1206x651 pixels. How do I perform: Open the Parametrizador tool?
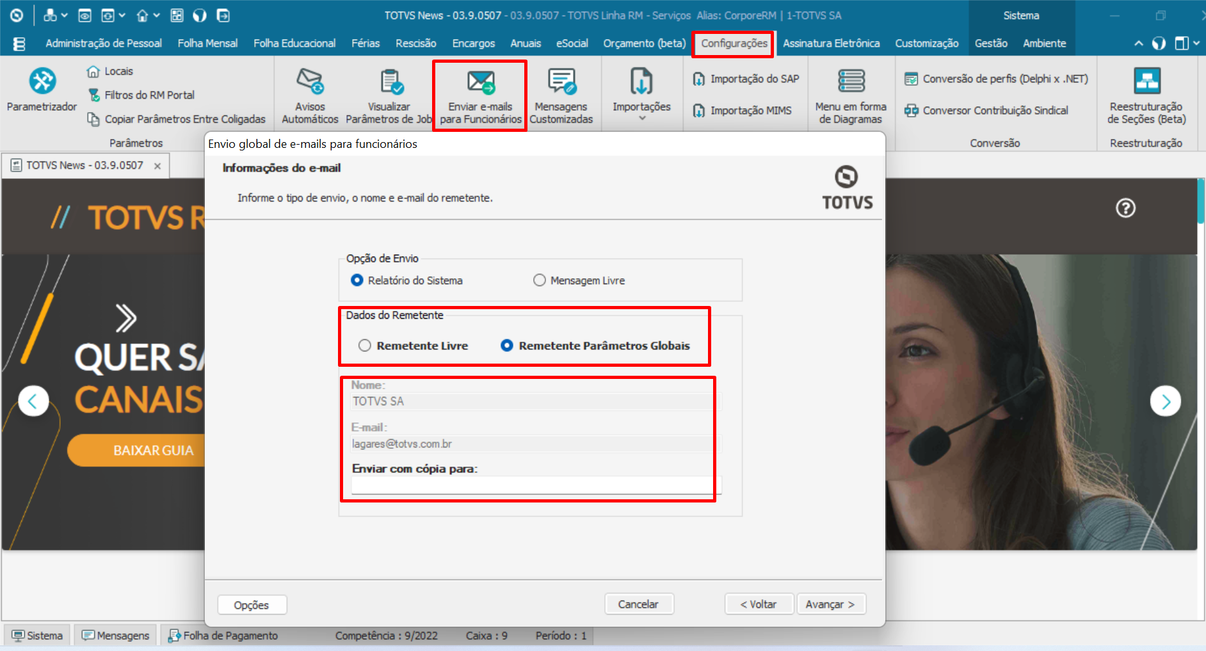42,90
